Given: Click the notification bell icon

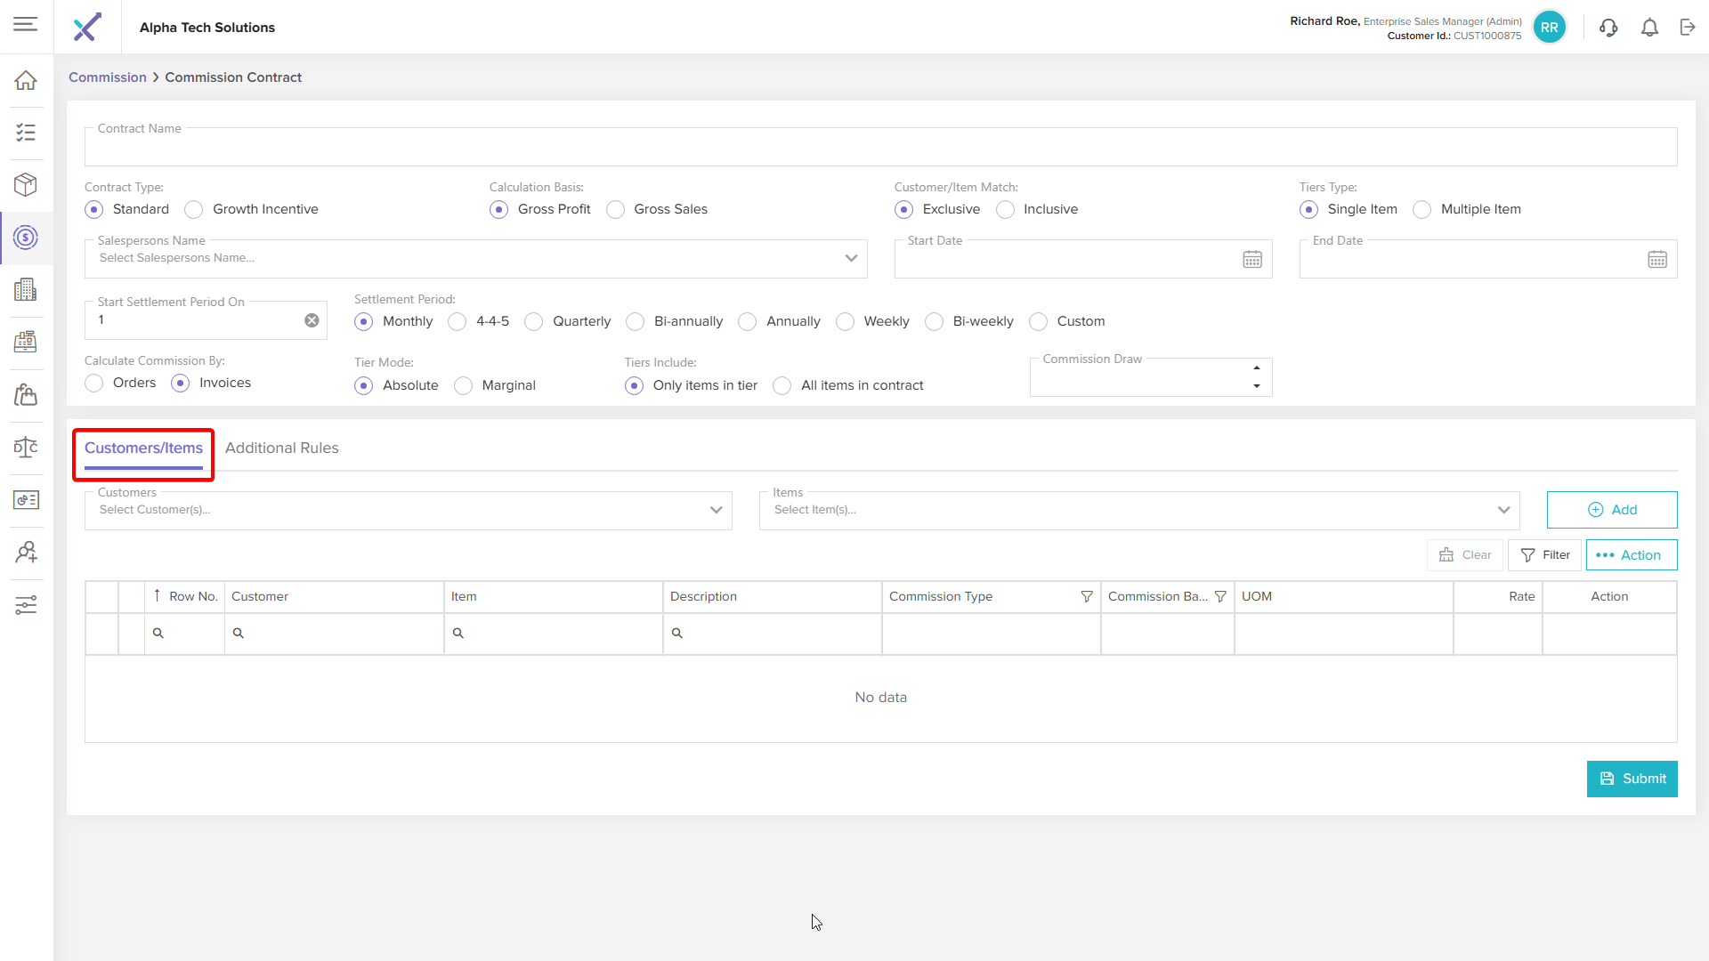Looking at the screenshot, I should coord(1649,28).
